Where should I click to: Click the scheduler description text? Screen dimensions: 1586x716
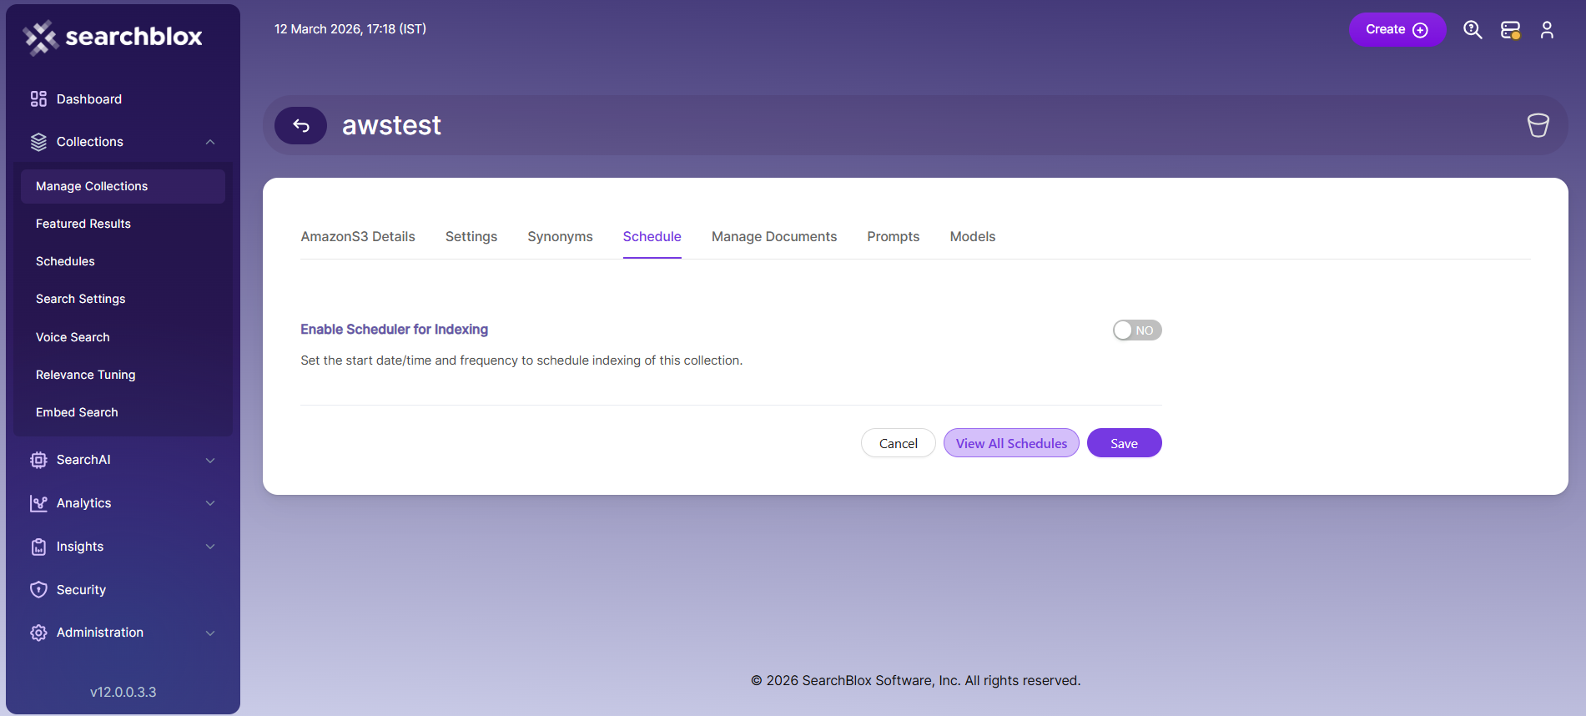pos(521,361)
